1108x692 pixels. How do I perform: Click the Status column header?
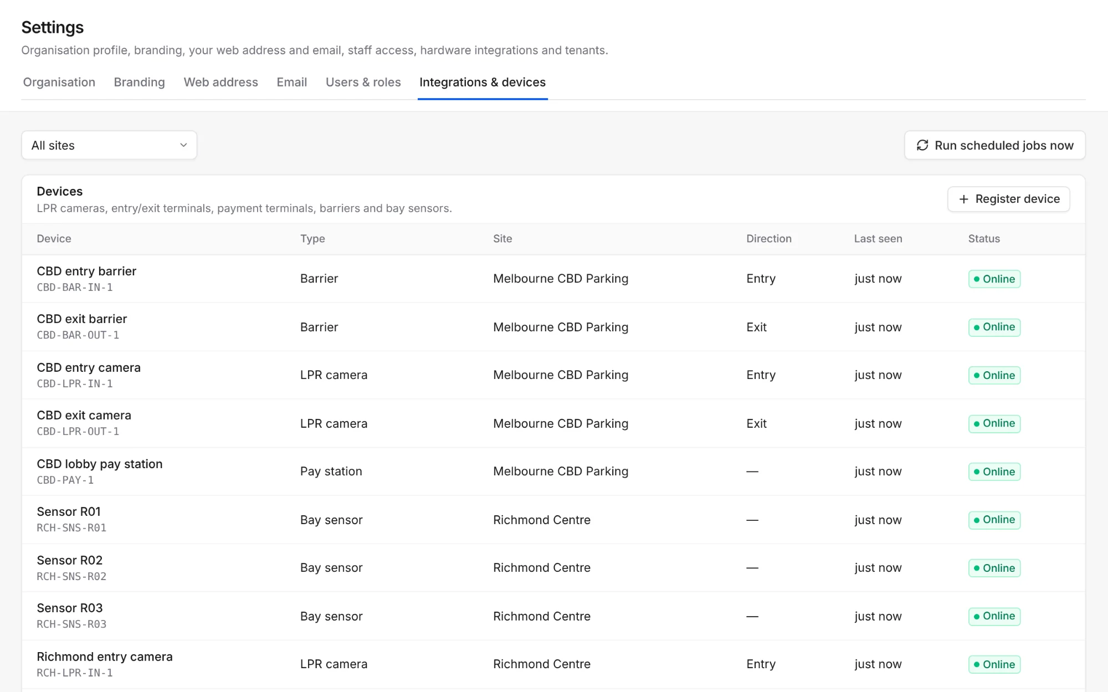click(x=984, y=239)
